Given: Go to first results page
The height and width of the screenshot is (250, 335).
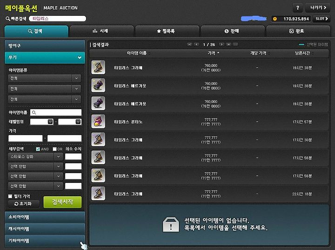Looking at the screenshot, I should (189, 45).
